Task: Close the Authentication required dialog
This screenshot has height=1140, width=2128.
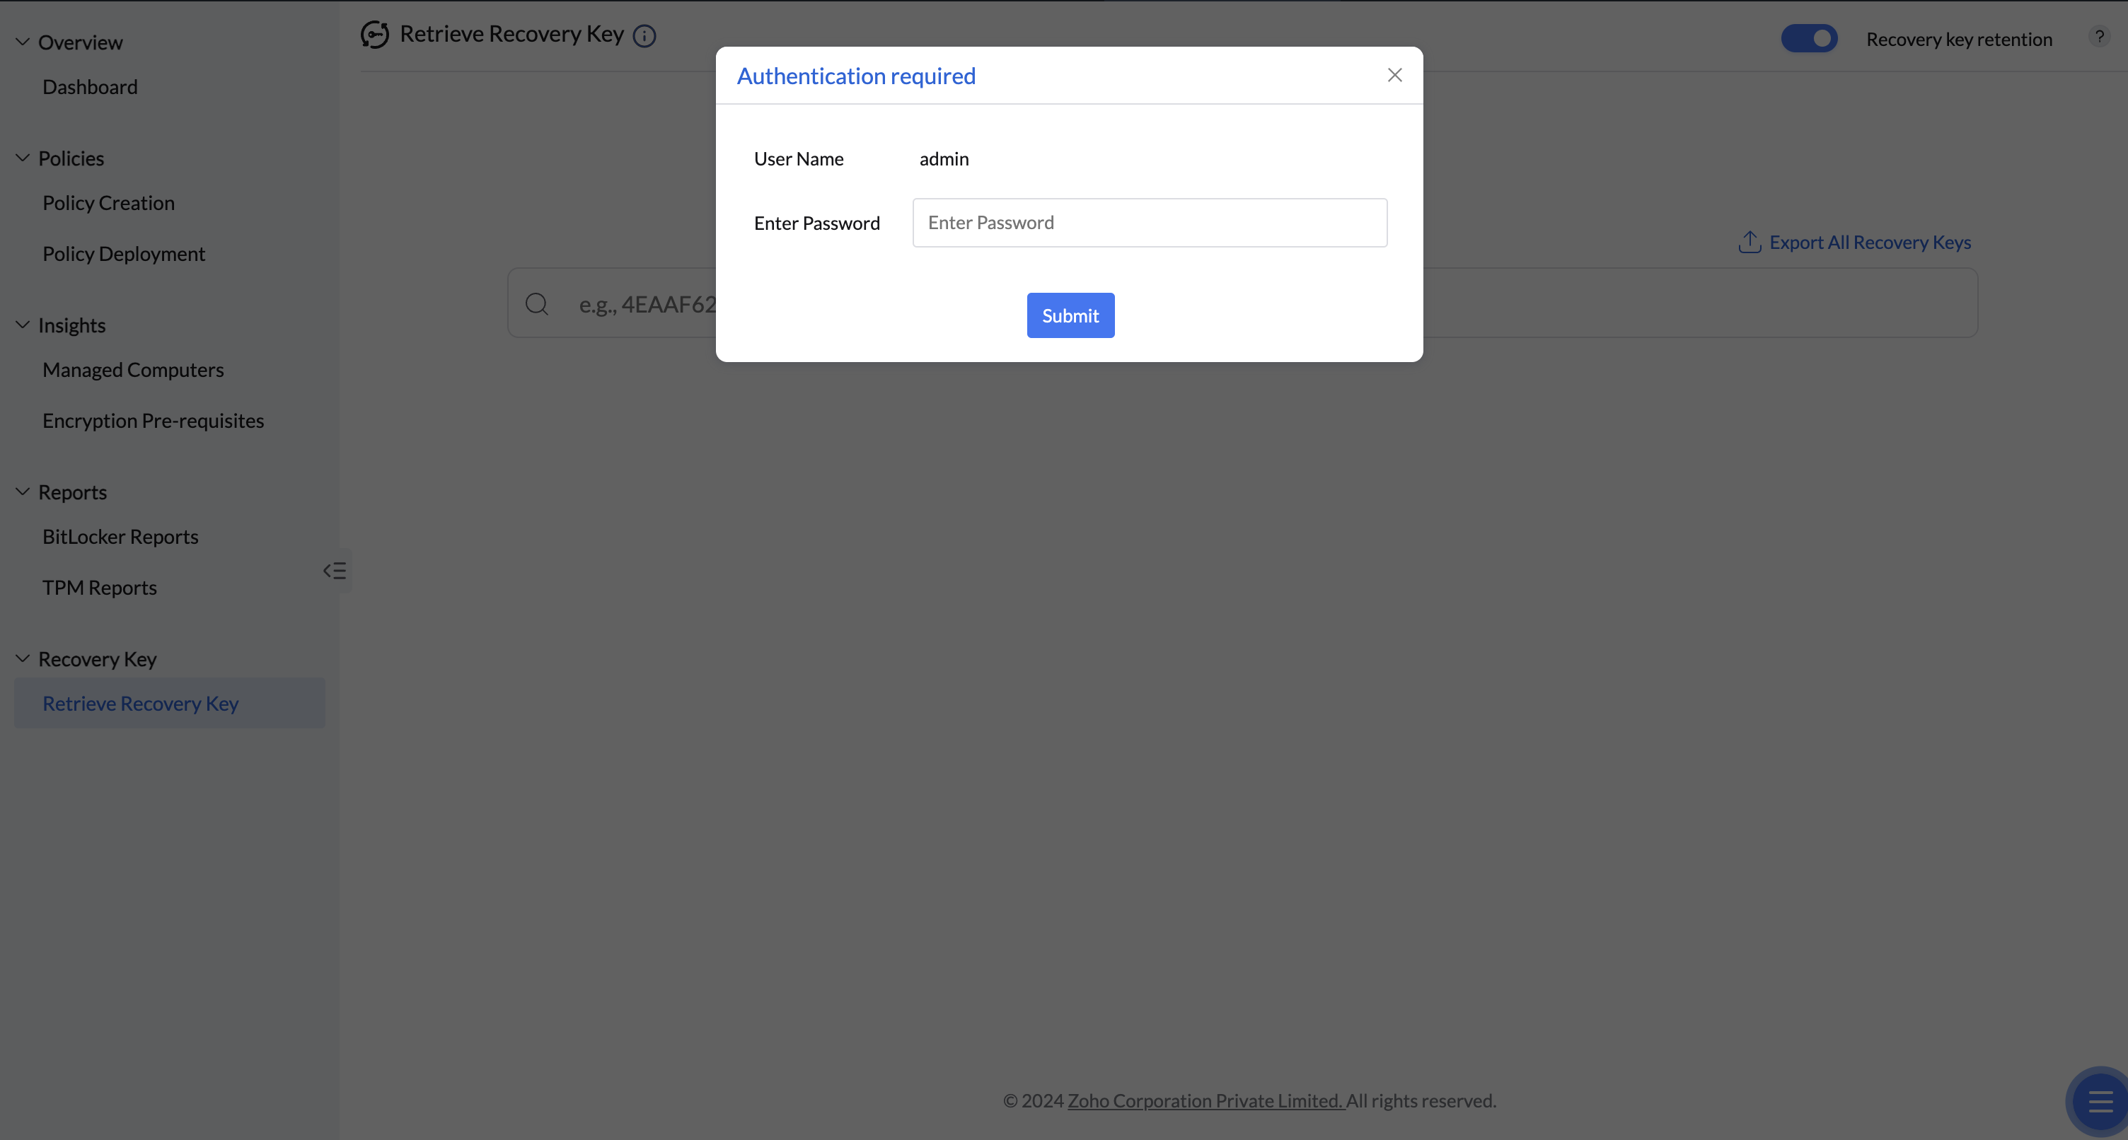Action: click(x=1394, y=75)
